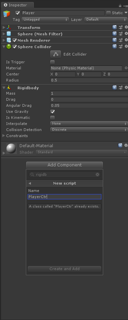The image size is (128, 320).
Task: Expand the Sphere (Mesh Filter) component
Action: click(x=4, y=34)
